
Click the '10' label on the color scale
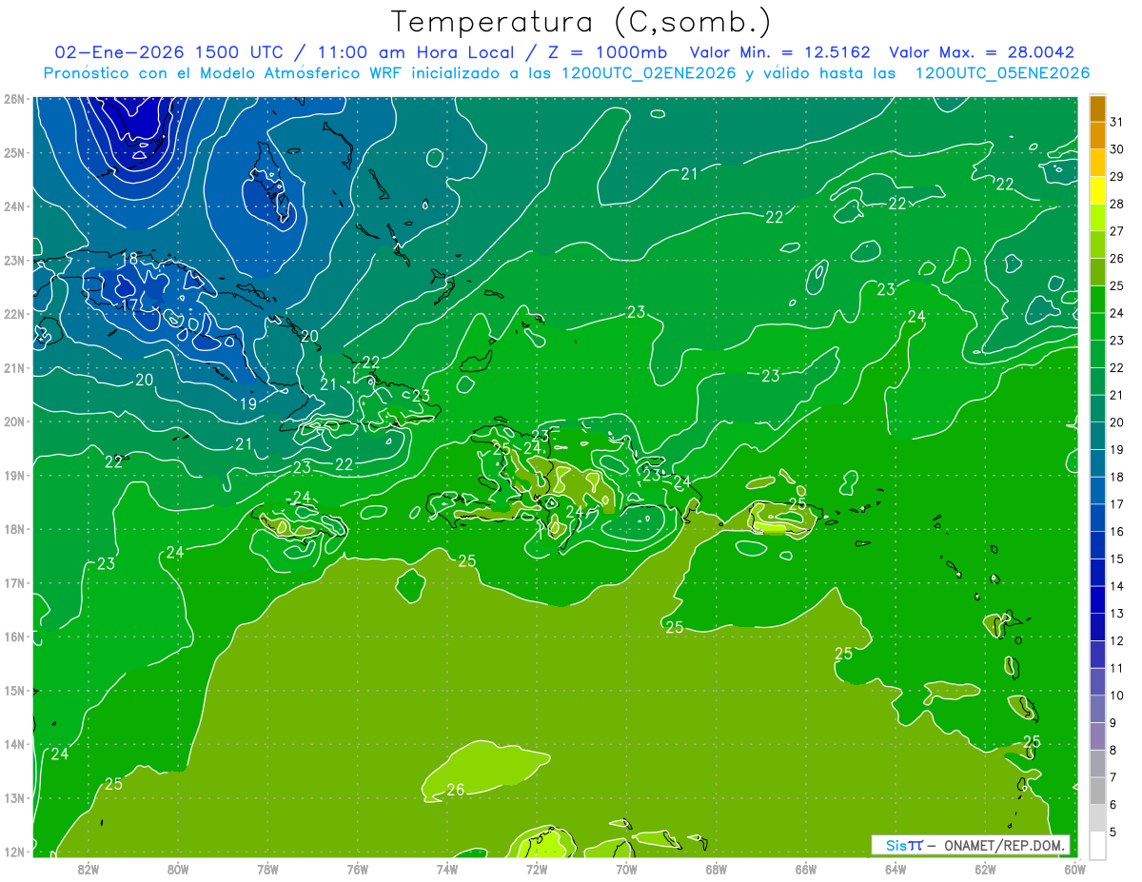pos(1116,696)
